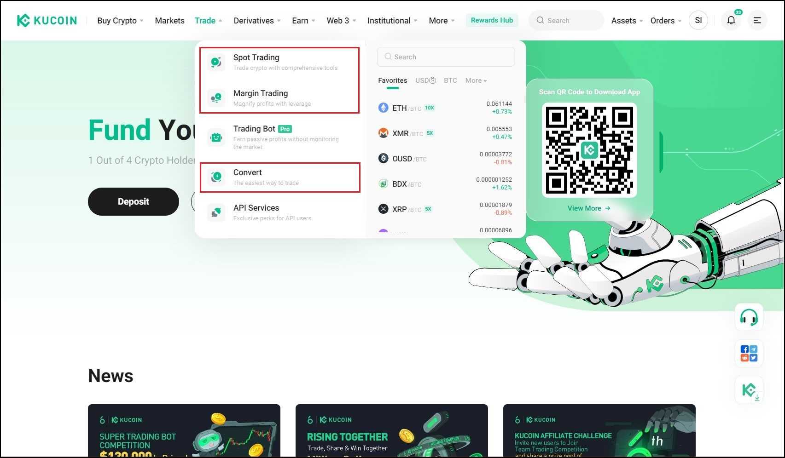
Task: Click the Deposit button
Action: pyautogui.click(x=133, y=201)
